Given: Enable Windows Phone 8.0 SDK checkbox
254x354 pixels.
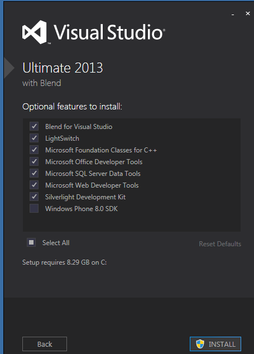Looking at the screenshot, I should pos(34,209).
